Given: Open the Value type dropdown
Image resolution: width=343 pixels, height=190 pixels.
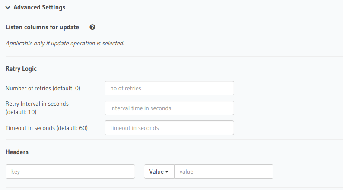Looking at the screenshot, I should click(x=159, y=171).
